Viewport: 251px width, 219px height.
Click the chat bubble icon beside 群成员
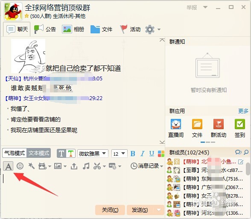point(238,152)
